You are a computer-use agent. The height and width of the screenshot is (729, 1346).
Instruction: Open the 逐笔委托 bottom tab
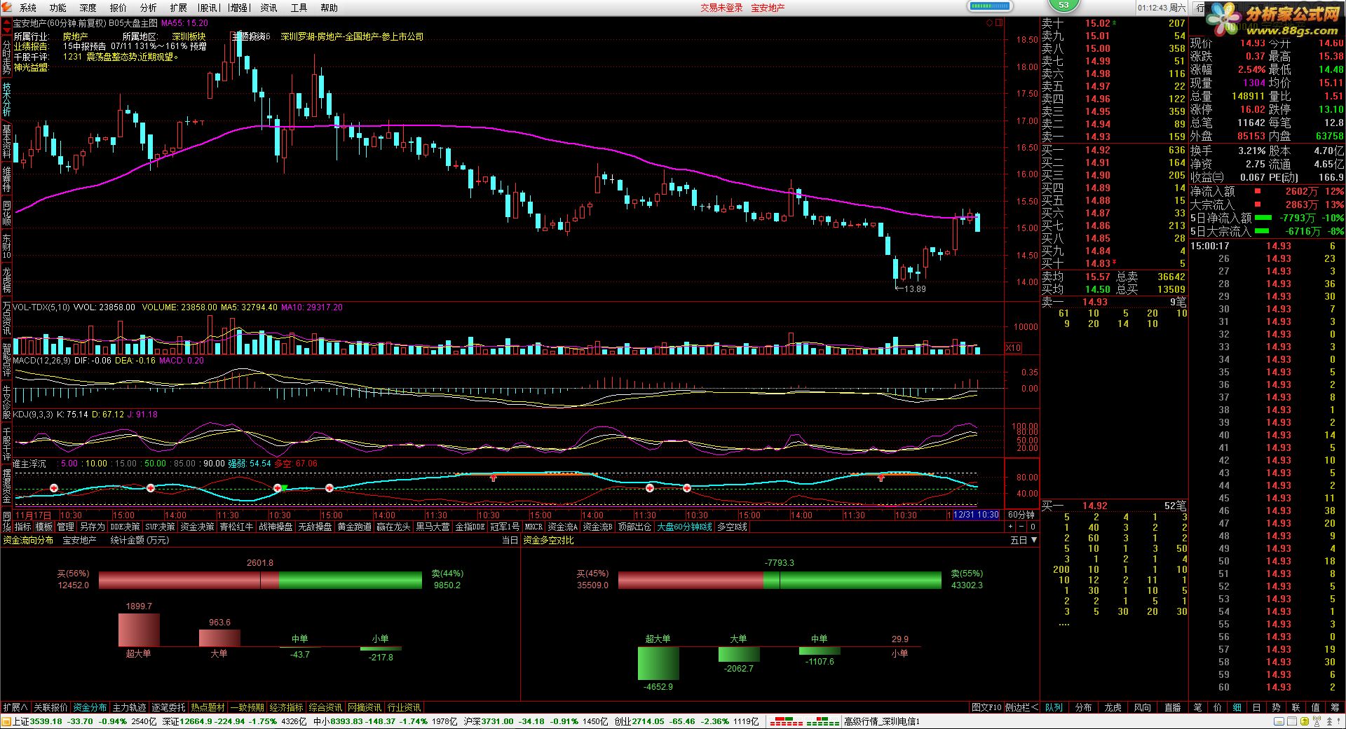[169, 707]
